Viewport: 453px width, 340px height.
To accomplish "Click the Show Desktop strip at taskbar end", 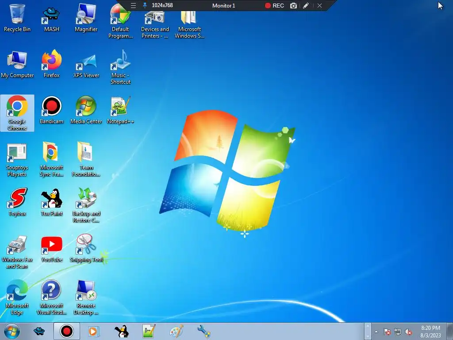I will (x=450, y=331).
